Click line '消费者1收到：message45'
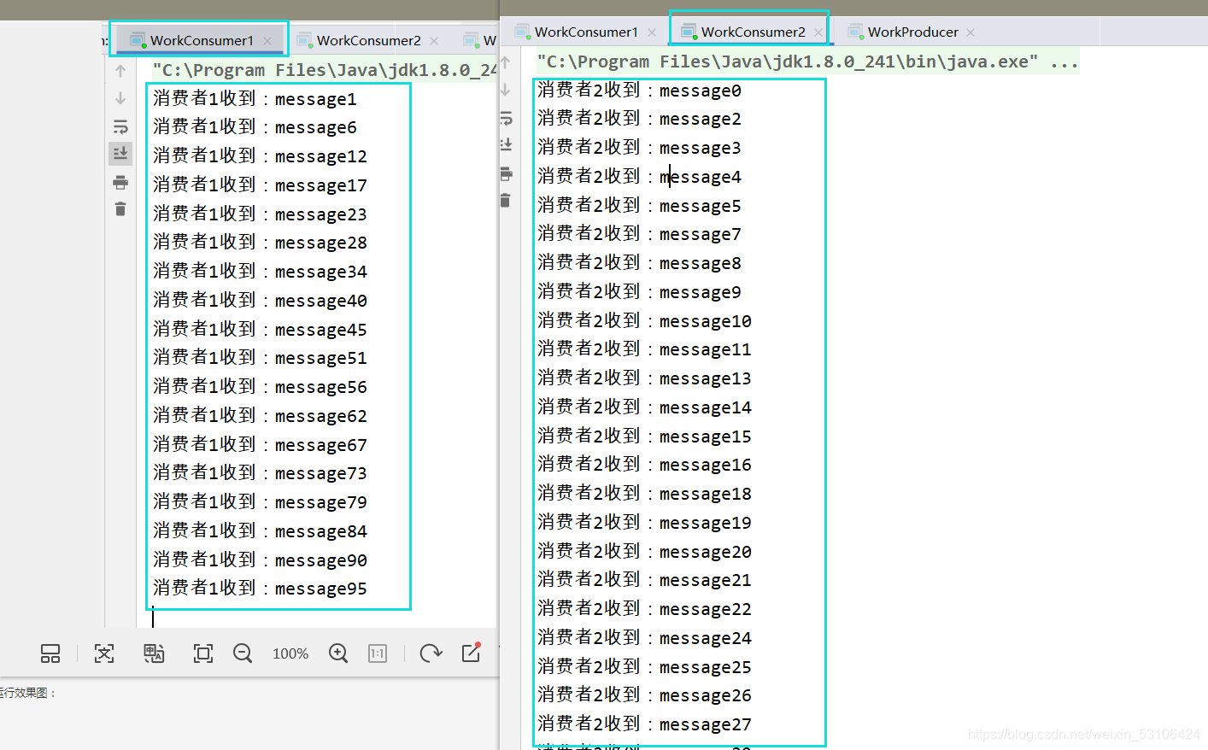The height and width of the screenshot is (750, 1208). [260, 330]
